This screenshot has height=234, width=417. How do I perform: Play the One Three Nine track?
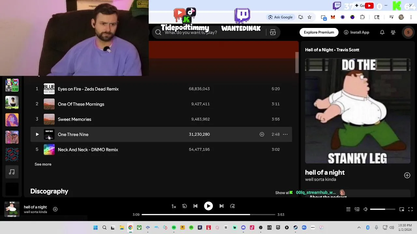[x=37, y=135]
